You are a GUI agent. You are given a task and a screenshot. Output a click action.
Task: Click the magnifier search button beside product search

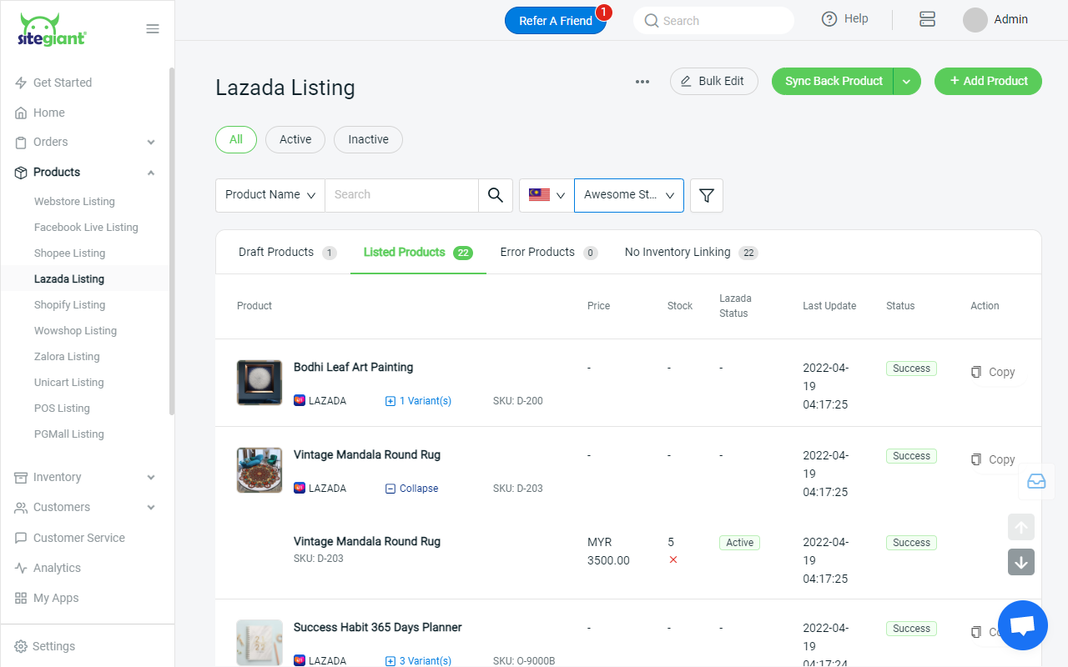(496, 195)
